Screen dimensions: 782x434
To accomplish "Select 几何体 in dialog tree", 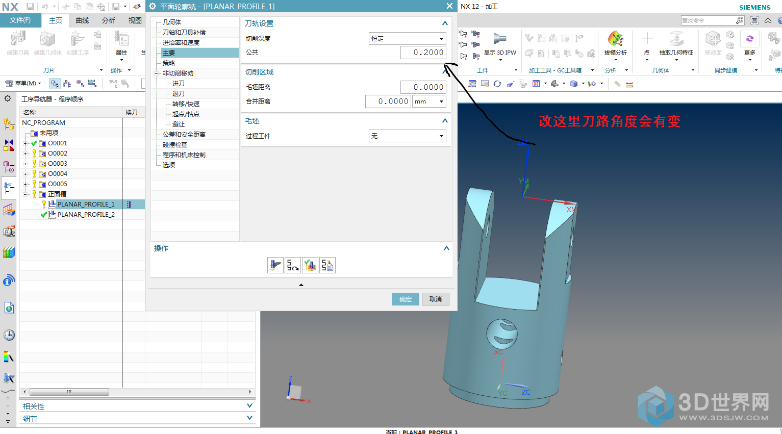I will (x=172, y=22).
